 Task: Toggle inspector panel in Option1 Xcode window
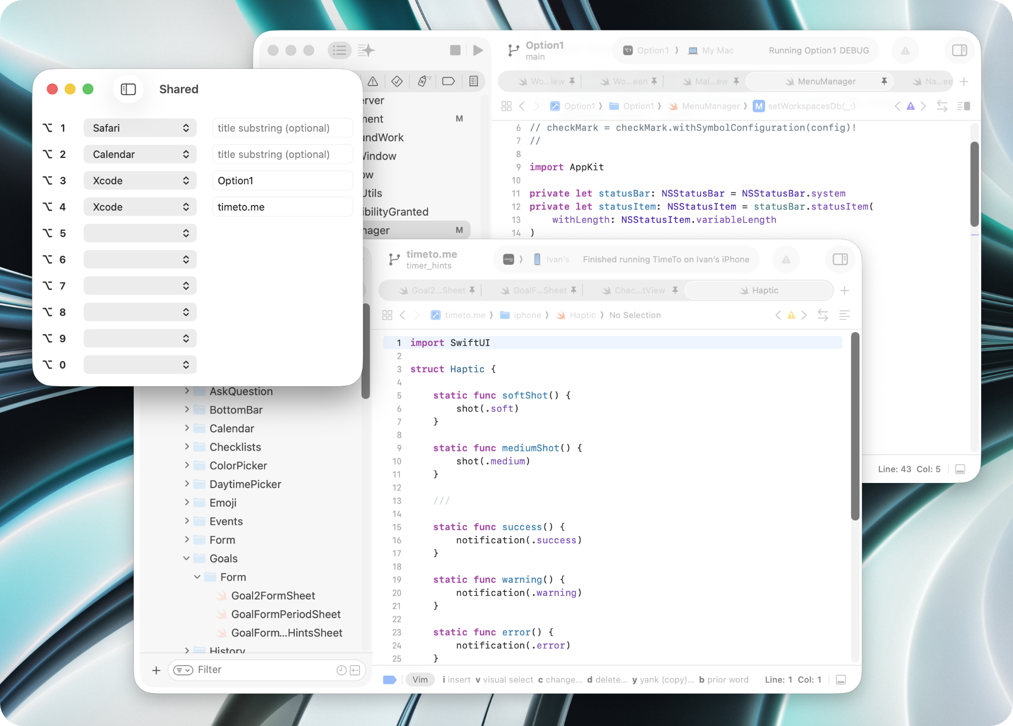pyautogui.click(x=959, y=50)
